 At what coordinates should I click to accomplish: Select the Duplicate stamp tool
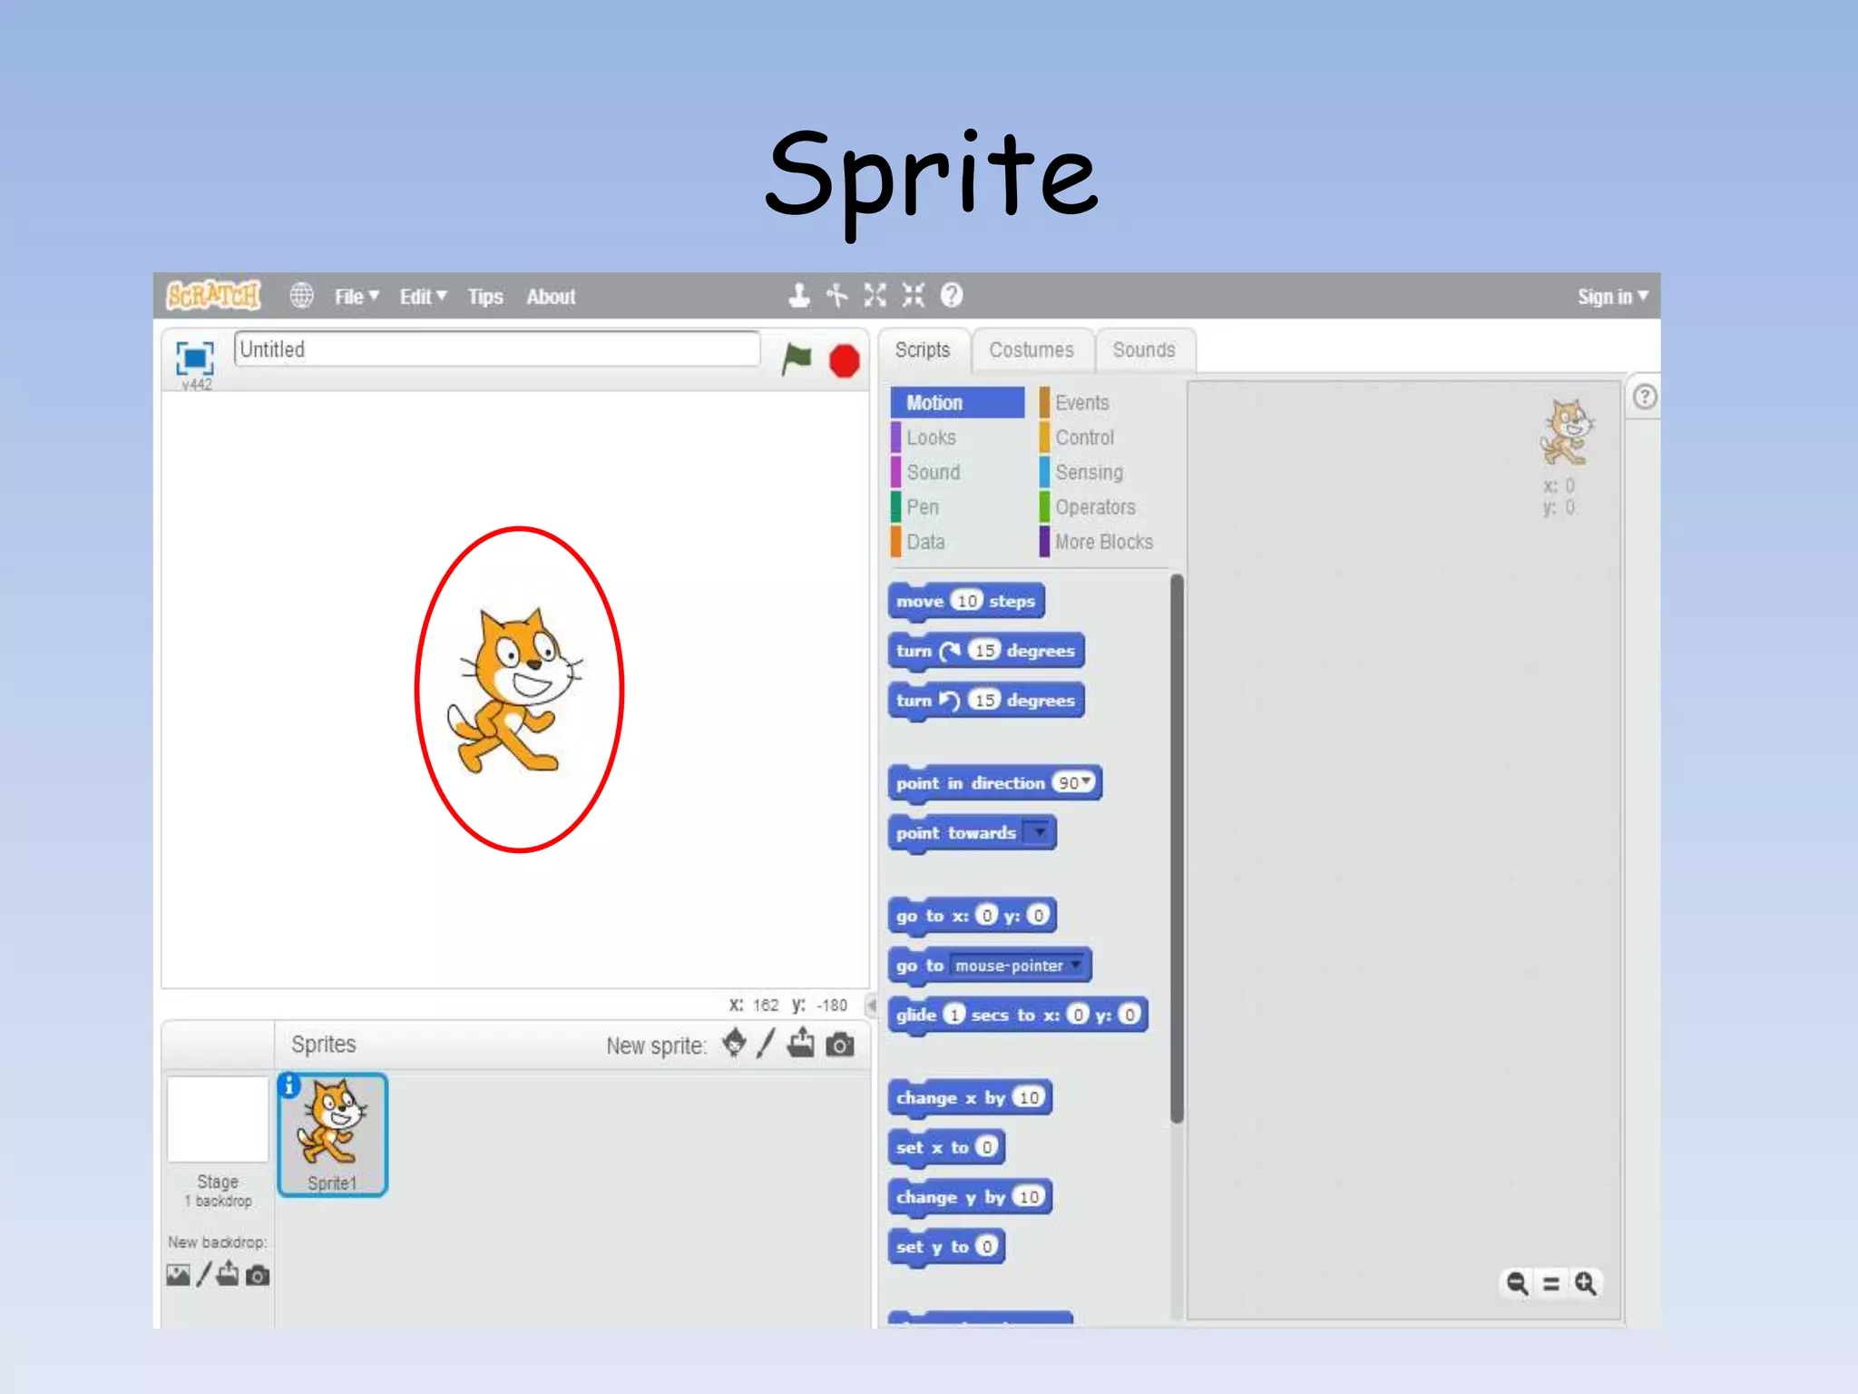tap(798, 295)
